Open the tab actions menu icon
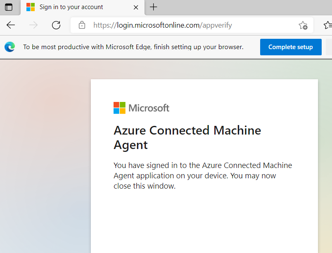Image resolution: width=332 pixels, height=253 pixels. 9,7
